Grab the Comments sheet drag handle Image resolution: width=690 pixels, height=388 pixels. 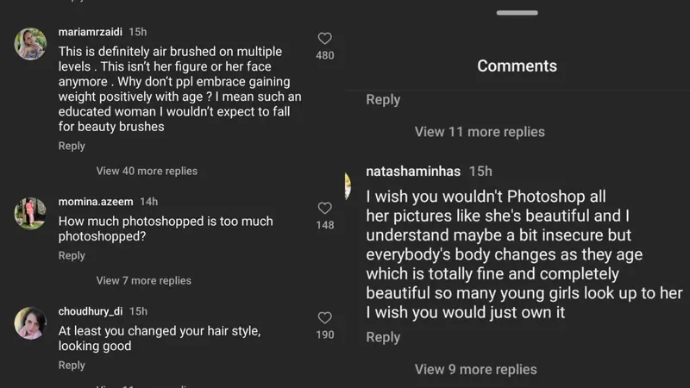point(517,12)
